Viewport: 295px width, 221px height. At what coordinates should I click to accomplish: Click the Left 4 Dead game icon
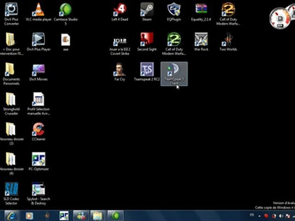point(120,12)
